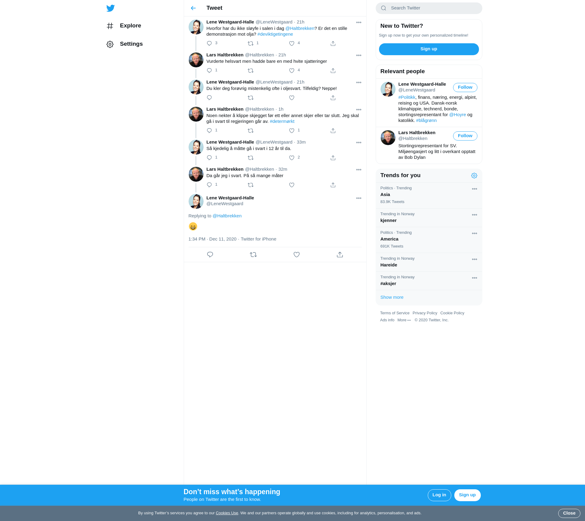Share the 'Noen nekter å klippe skjegget' tweet

[333, 130]
